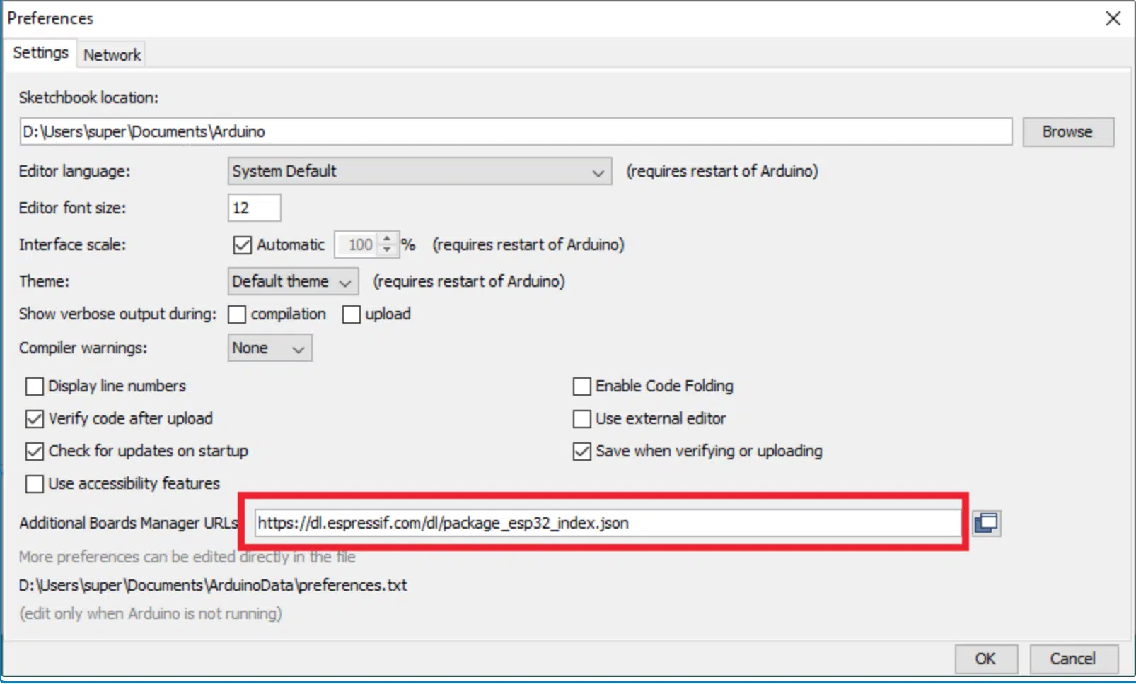Click the 'edit only when Arduino is not running' note
Screen dimensions: 1136x684
pyautogui.click(x=151, y=613)
